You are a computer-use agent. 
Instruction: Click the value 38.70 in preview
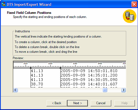(x=37, y=84)
